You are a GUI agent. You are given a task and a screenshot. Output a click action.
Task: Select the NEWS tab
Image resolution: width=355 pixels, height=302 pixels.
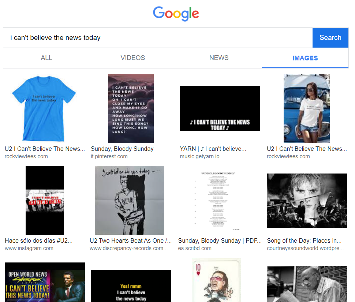(219, 58)
